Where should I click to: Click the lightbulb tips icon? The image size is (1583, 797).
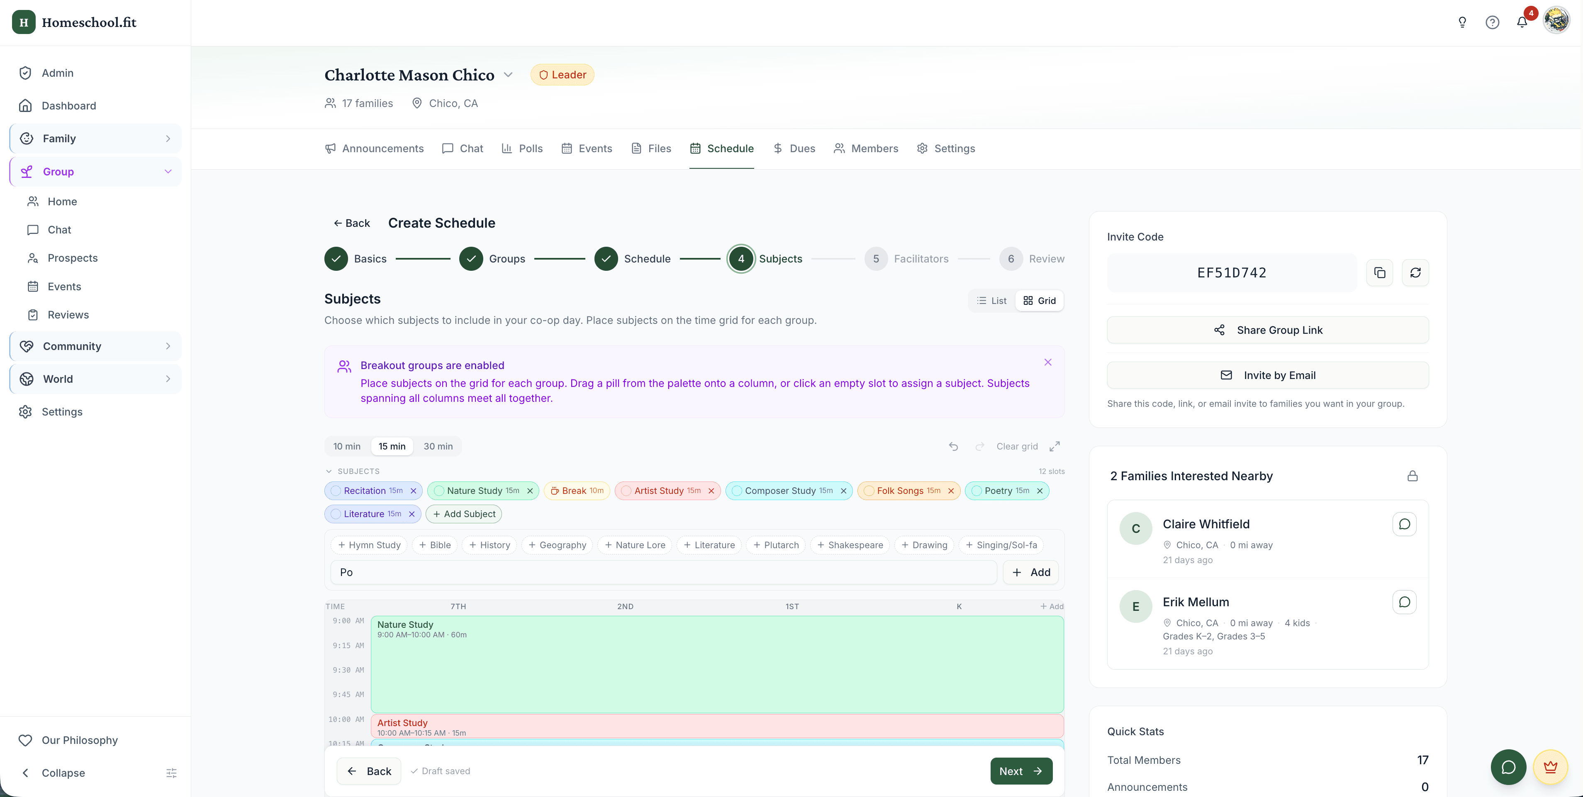coord(1463,23)
